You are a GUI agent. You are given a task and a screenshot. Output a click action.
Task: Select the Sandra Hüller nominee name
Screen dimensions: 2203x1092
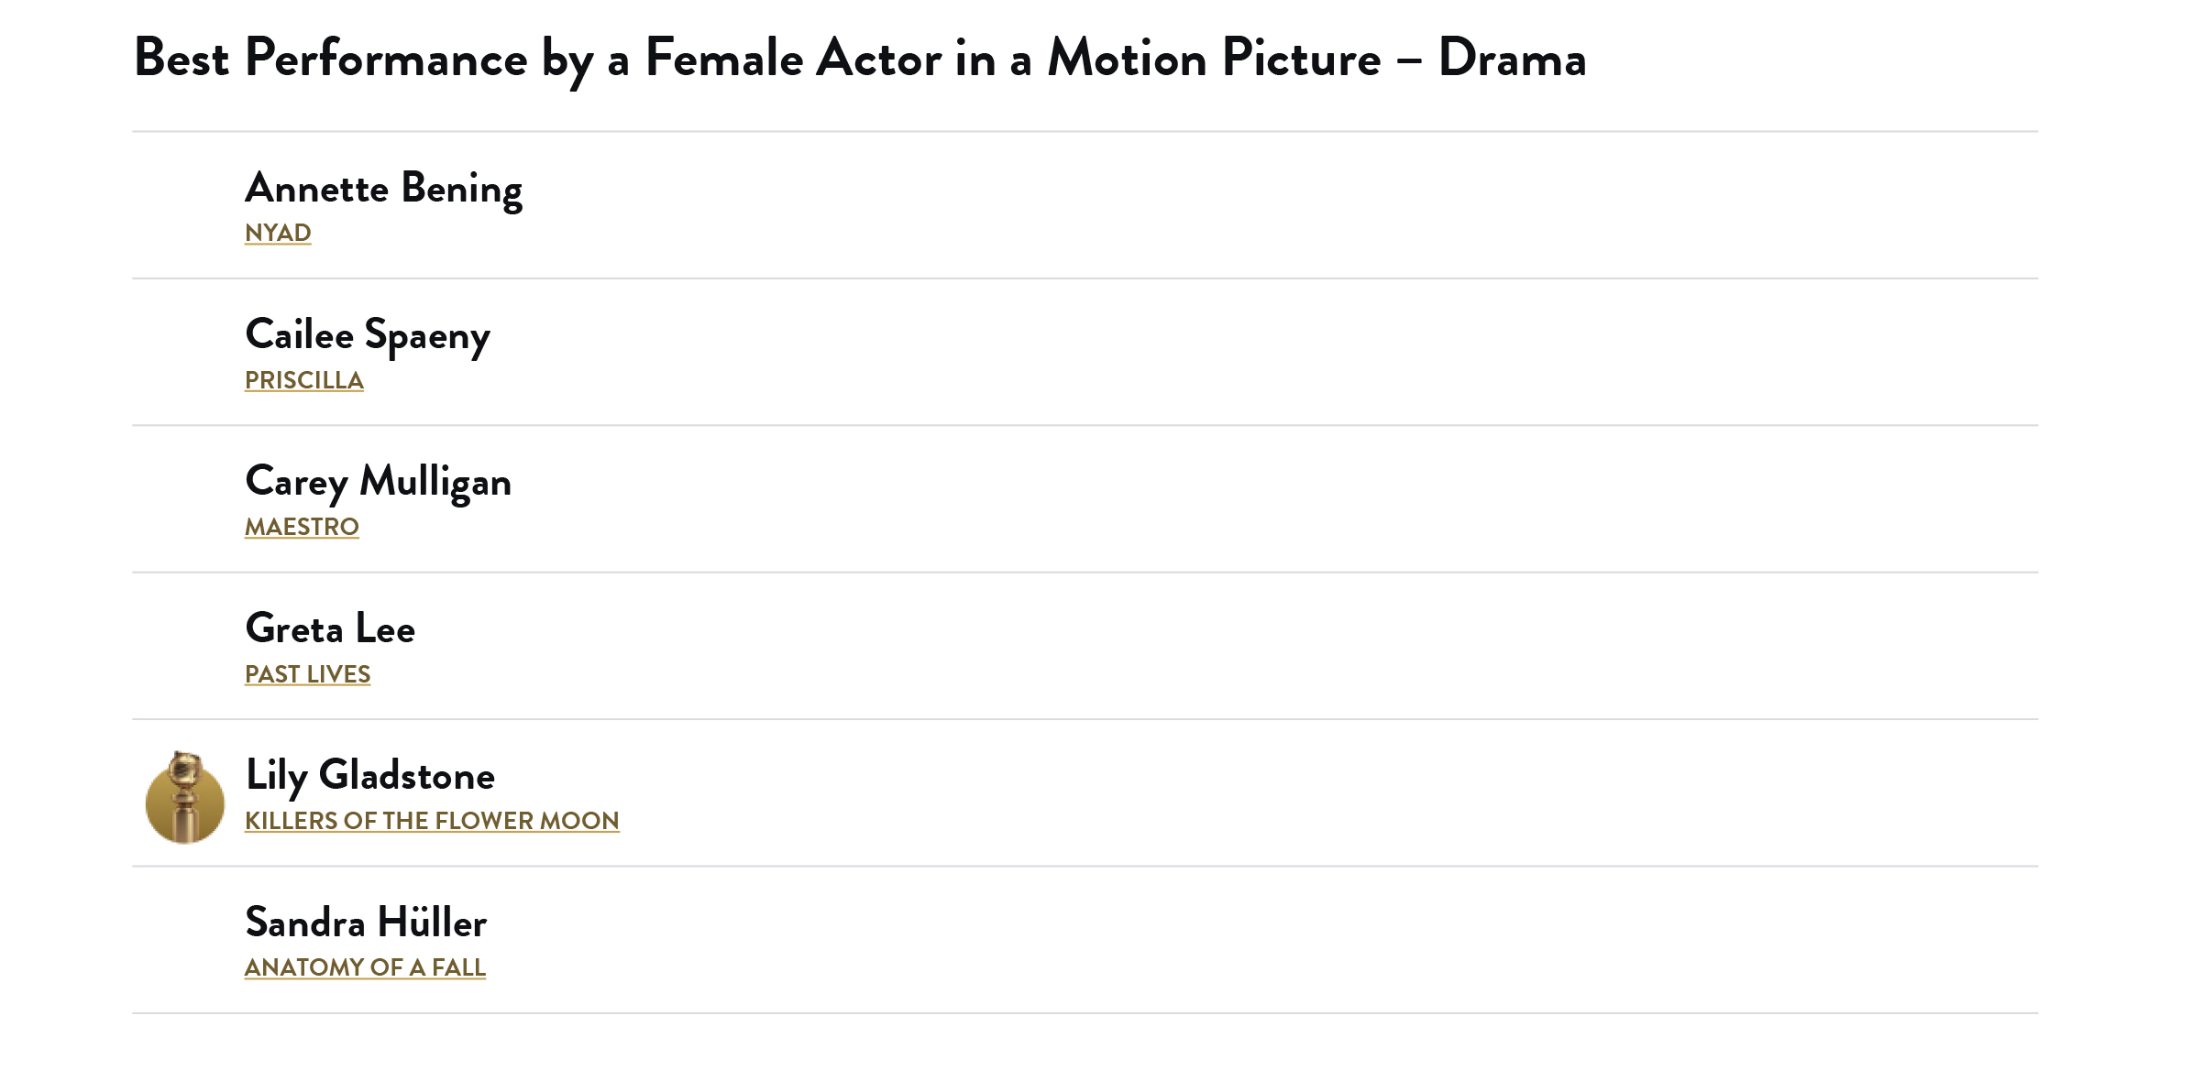coord(366,923)
